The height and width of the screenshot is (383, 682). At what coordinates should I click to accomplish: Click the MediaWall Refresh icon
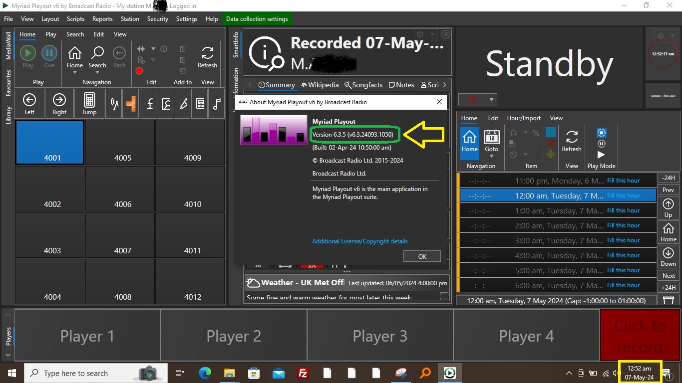pyautogui.click(x=207, y=53)
